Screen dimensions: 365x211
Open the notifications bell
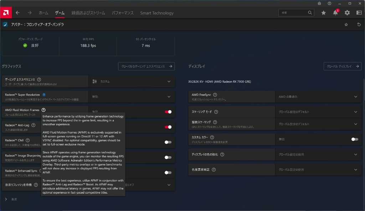pos(335,13)
